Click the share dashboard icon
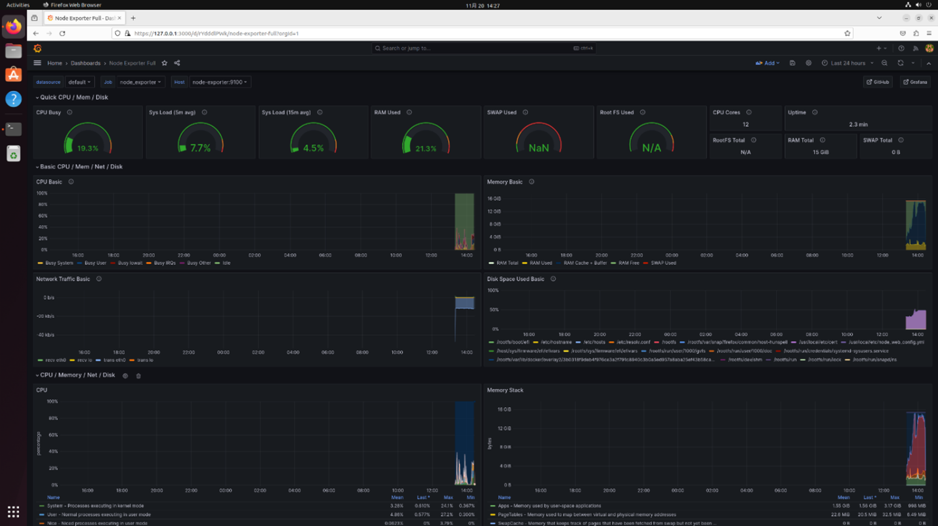Screen dimensions: 938x526 coord(177,63)
